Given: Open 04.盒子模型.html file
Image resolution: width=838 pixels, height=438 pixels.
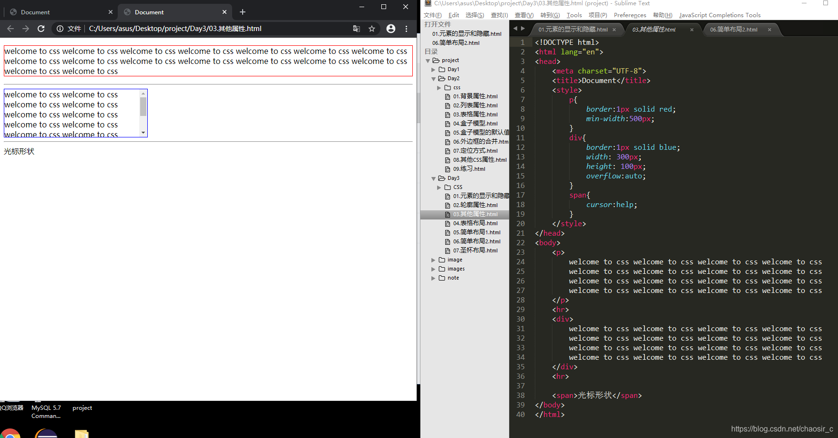Looking at the screenshot, I should pyautogui.click(x=475, y=124).
